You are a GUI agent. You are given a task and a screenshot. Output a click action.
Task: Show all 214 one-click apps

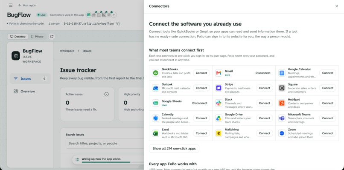[174, 149]
